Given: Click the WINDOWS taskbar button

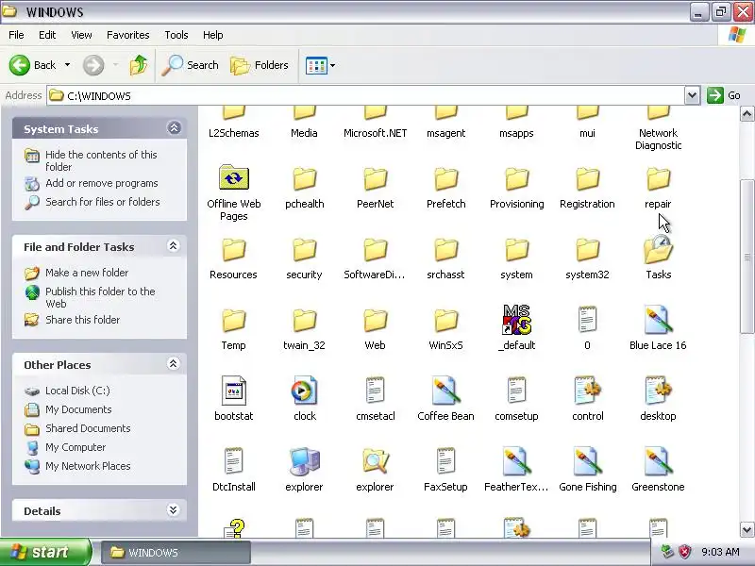Looking at the screenshot, I should click(x=176, y=553).
